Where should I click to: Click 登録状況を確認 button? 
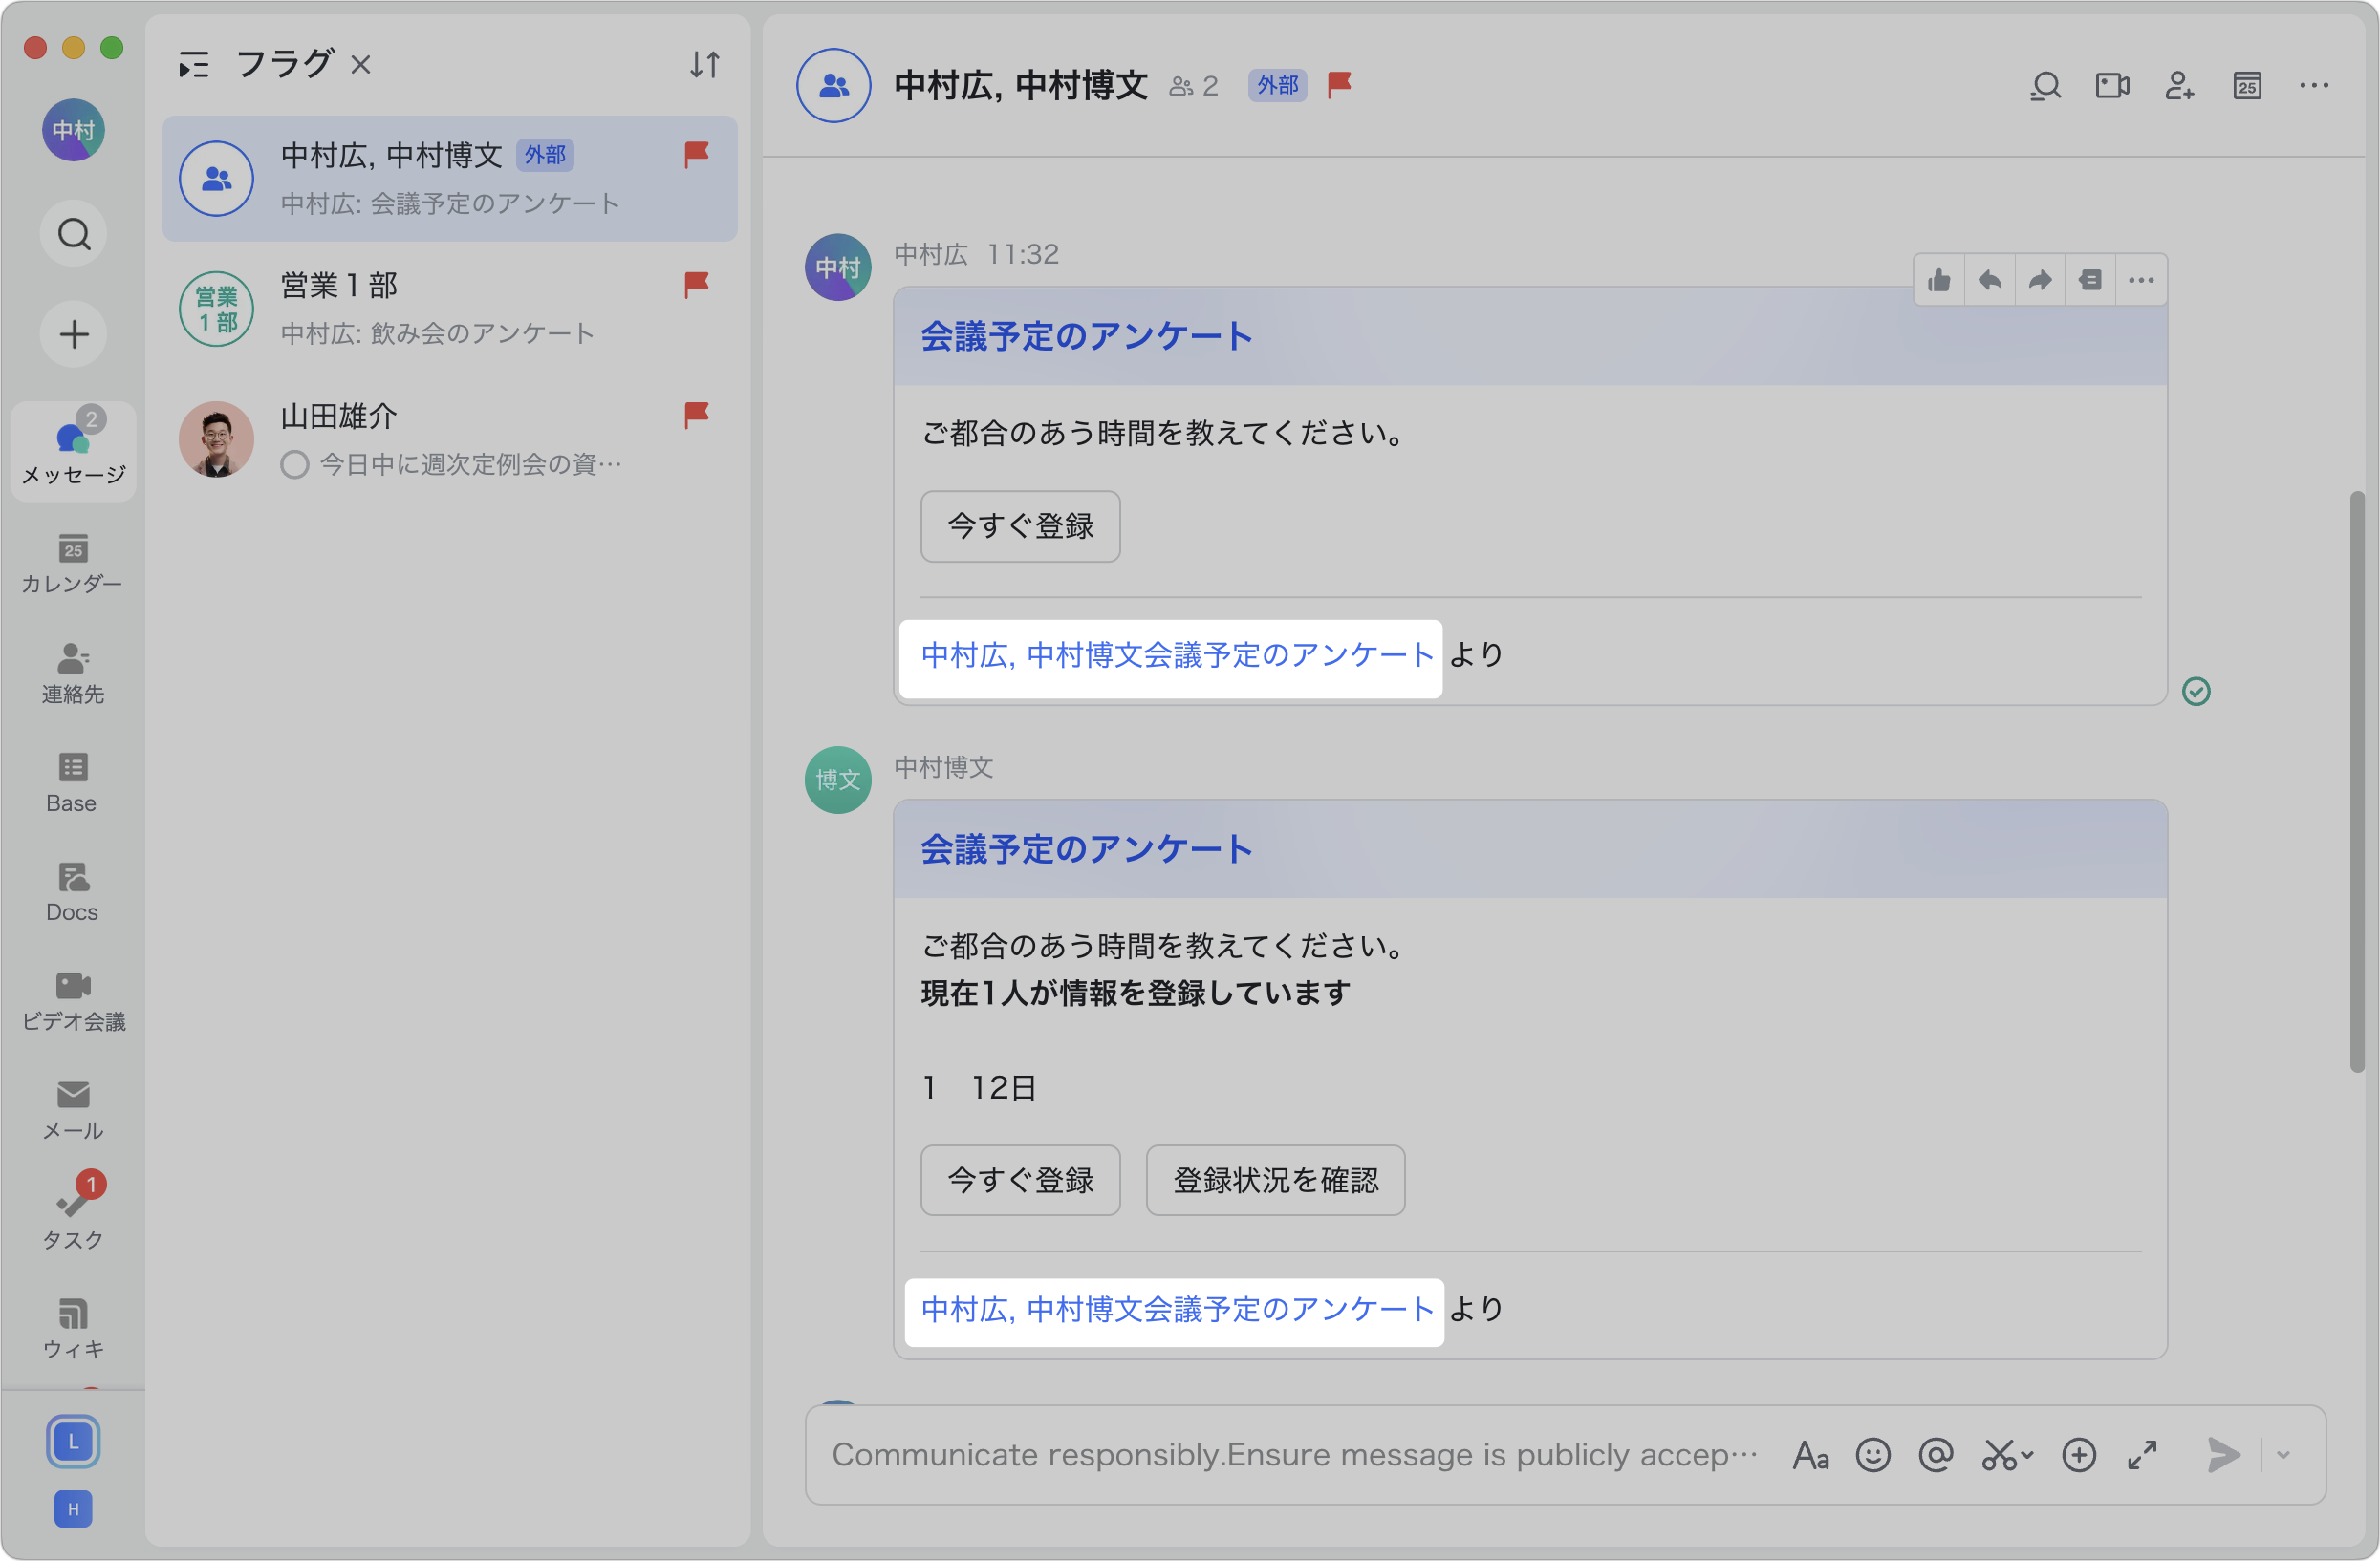(x=1275, y=1180)
